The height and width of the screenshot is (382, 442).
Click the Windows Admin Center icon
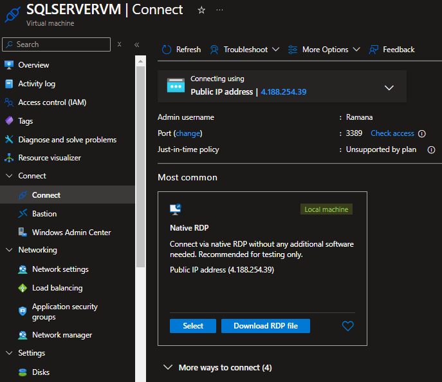[x=23, y=232]
